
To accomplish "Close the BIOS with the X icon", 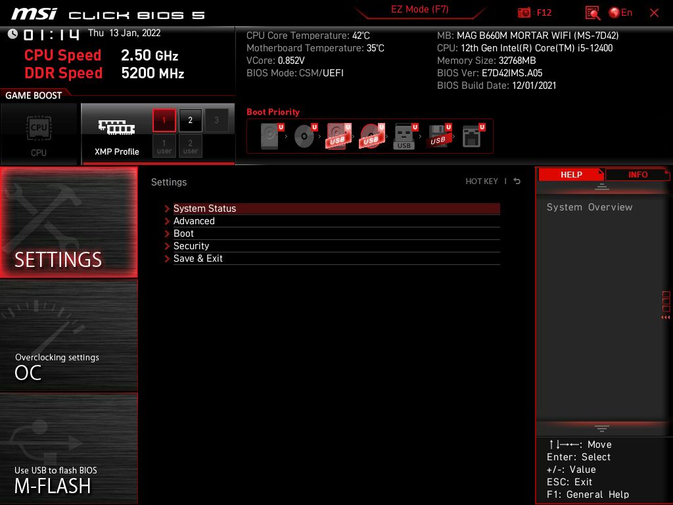I will point(654,13).
